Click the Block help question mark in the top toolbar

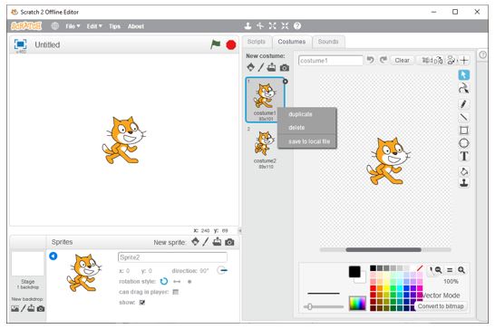click(297, 26)
